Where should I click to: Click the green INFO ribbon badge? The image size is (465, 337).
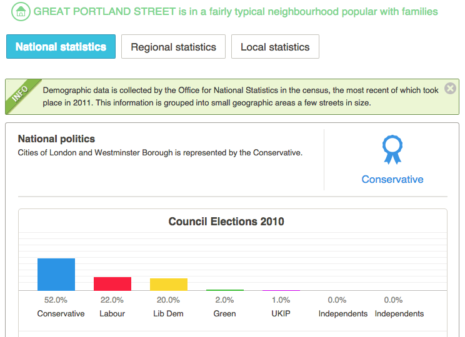(20, 95)
